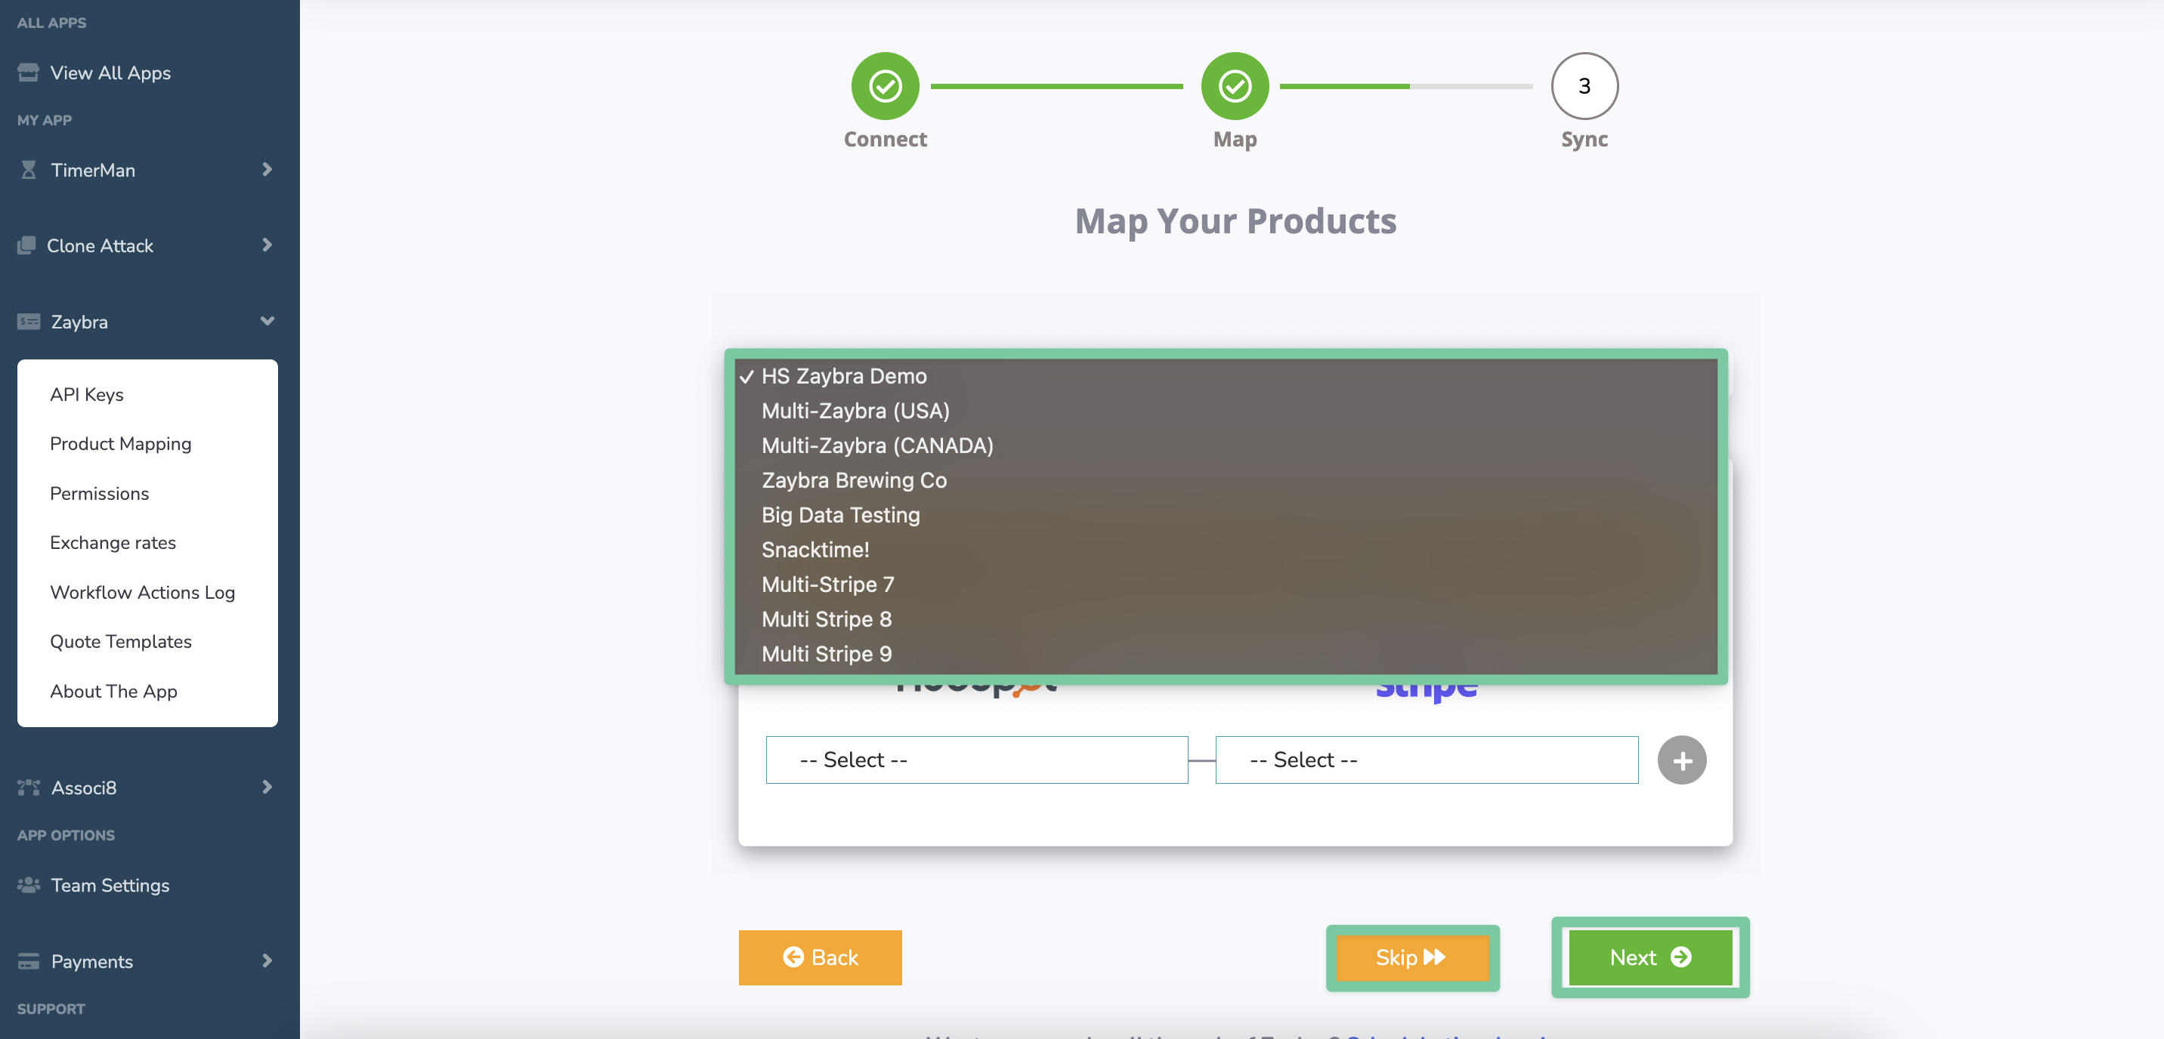
Task: Click the completed Connect step circle
Action: [885, 85]
